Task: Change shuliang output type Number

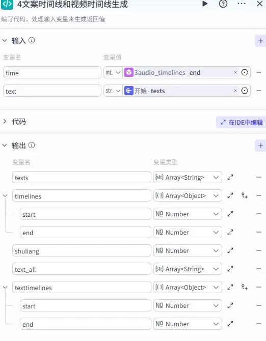Action: coord(188,250)
